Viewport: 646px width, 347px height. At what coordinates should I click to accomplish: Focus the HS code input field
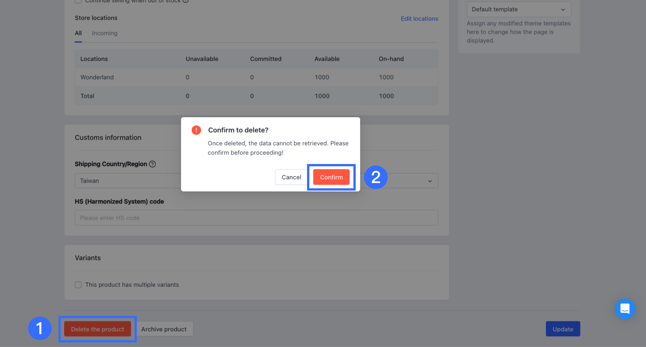click(256, 218)
